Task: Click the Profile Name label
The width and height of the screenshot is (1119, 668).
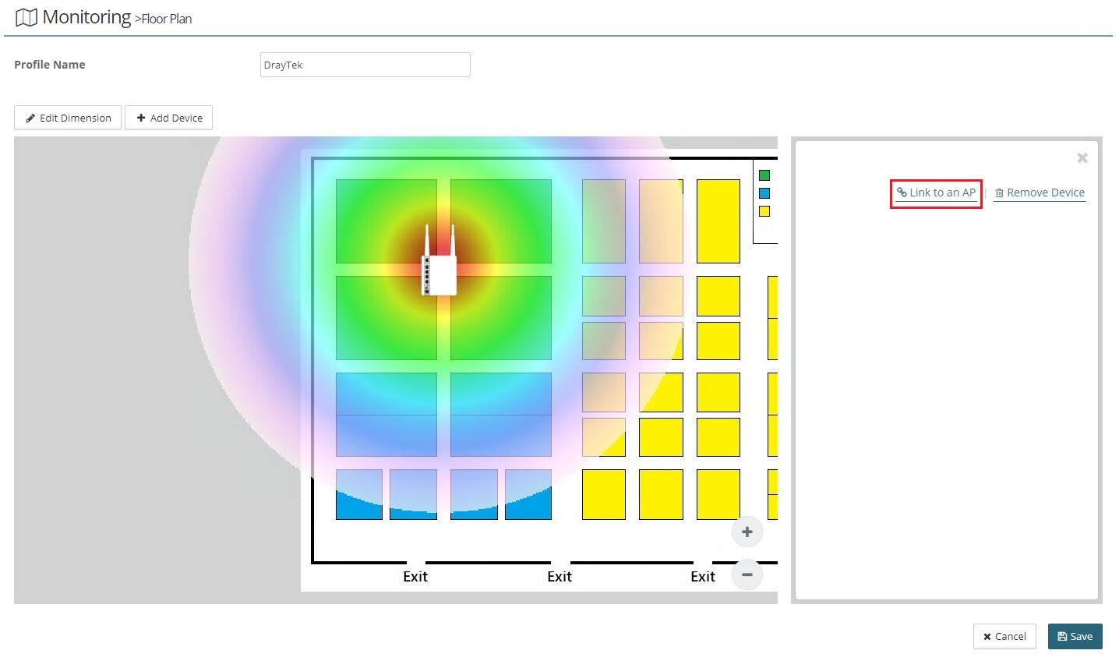Action: point(50,65)
